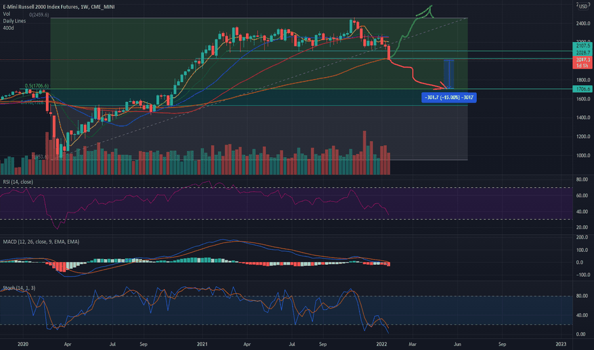Click the 0(2459.6) Fibonacci level label
This screenshot has width=594, height=350.
[39, 15]
